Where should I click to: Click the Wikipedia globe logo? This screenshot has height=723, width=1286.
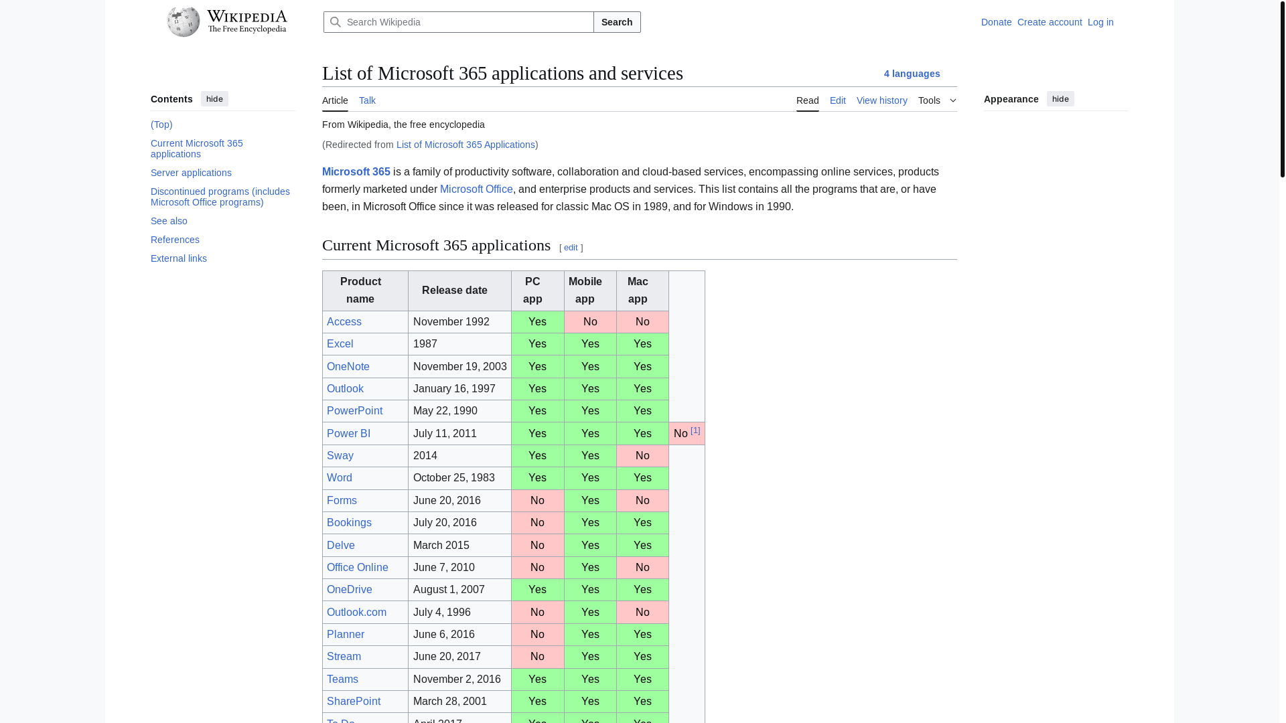pos(184,22)
